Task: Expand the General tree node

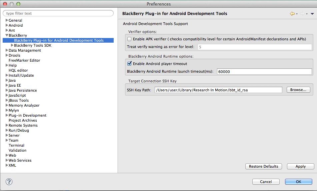Action: click(7, 20)
